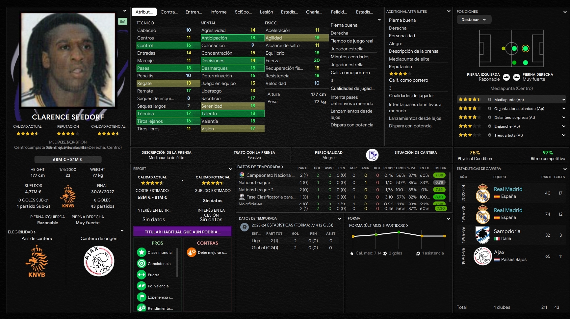Click the Real Madrid link for 2022-24
The height and width of the screenshot is (319, 570).
click(x=508, y=189)
